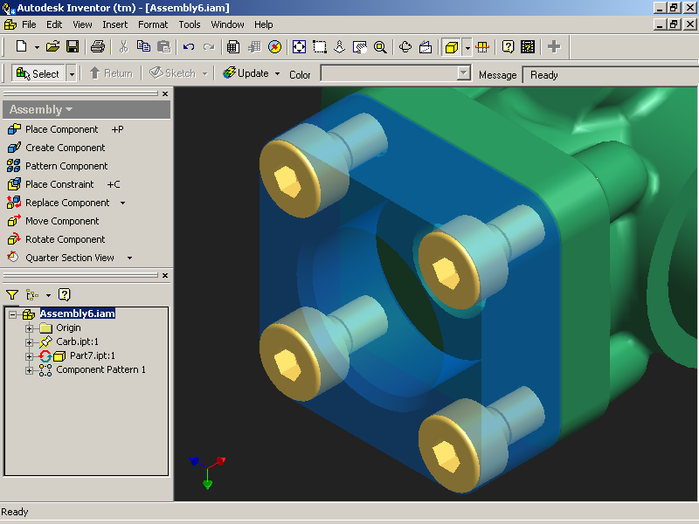This screenshot has width=699, height=524.
Task: Click the browser filter funnel icon
Action: coord(12,295)
